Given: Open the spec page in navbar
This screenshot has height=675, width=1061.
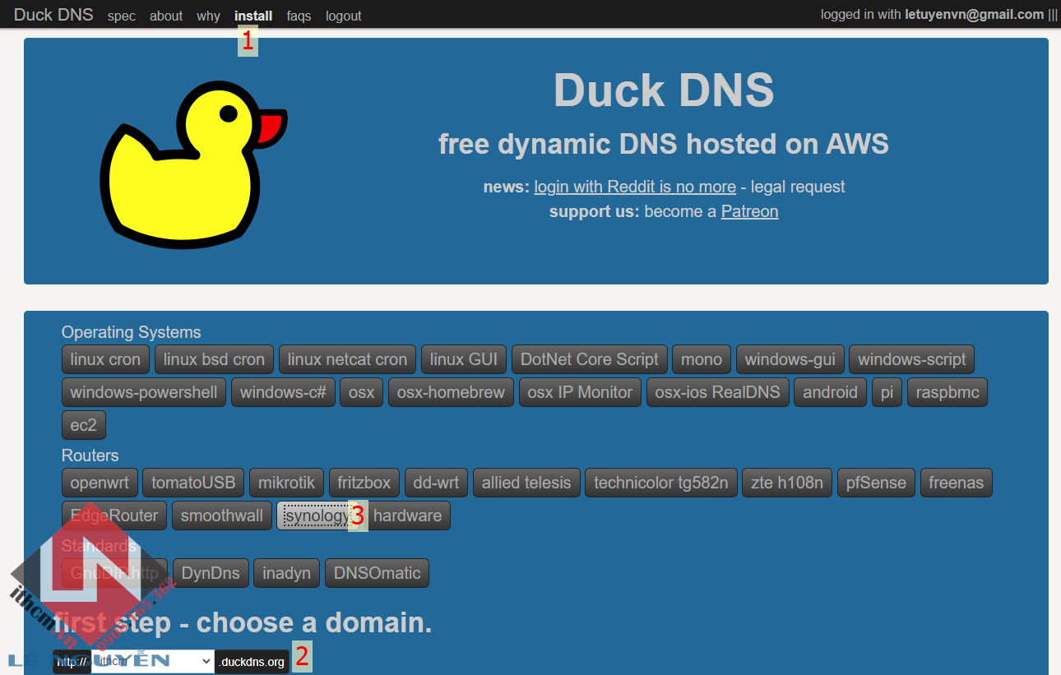Looking at the screenshot, I should click(122, 16).
